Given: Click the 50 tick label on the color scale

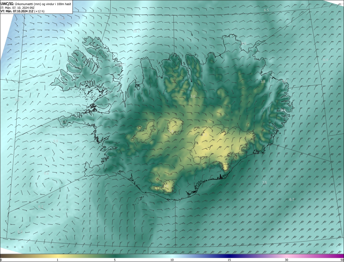Looking at the screenshot, I should point(342,260).
